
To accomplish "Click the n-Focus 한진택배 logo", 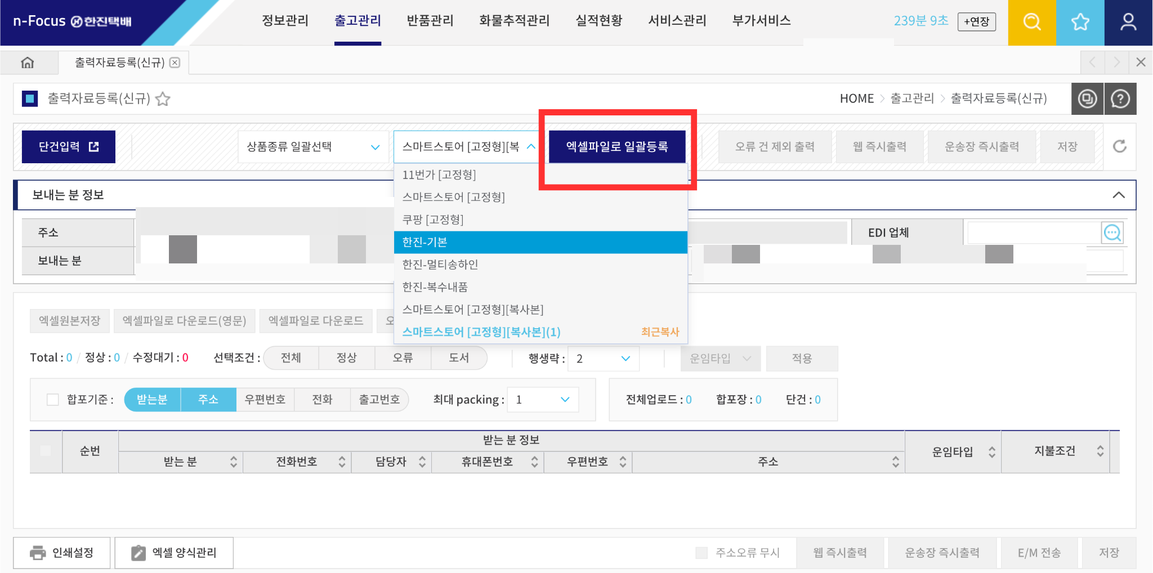I will coord(72,21).
